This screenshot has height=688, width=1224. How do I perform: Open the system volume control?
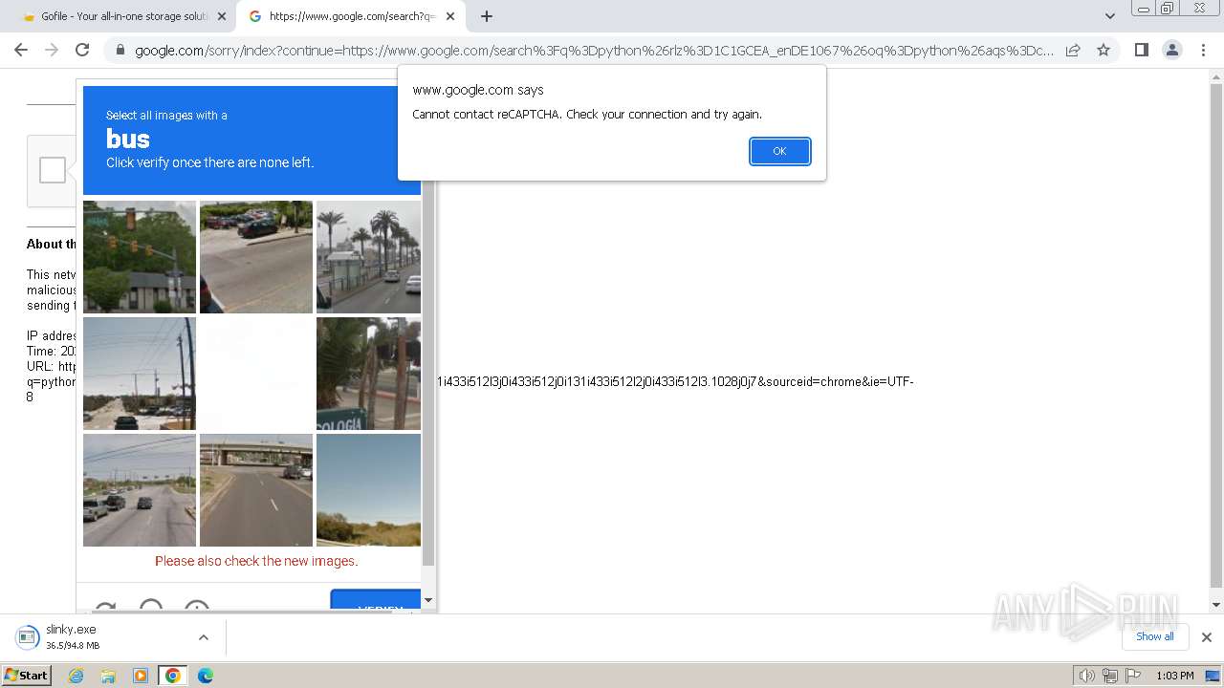tap(1086, 676)
